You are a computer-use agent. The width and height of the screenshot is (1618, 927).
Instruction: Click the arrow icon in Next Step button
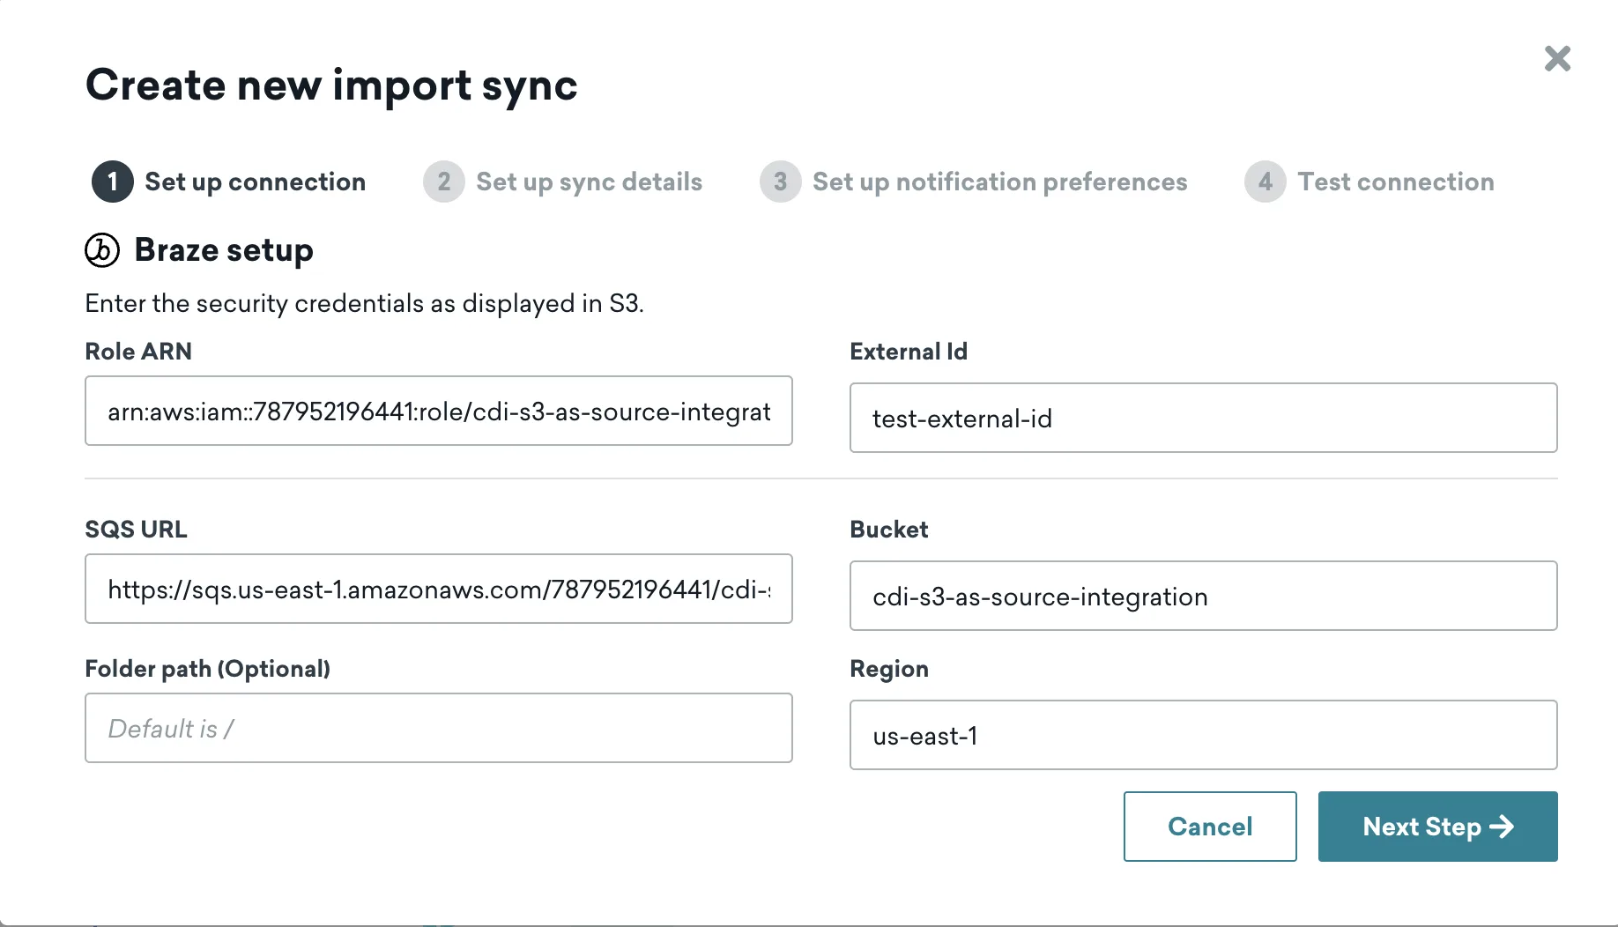pyautogui.click(x=1502, y=827)
